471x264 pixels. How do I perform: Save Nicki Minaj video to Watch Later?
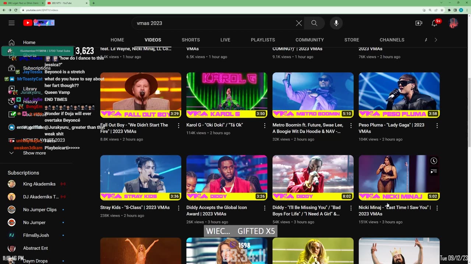coord(434,161)
